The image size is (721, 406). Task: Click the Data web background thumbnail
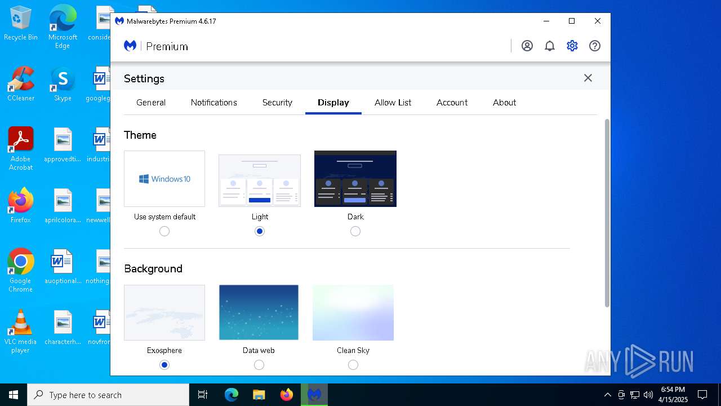[259, 312]
